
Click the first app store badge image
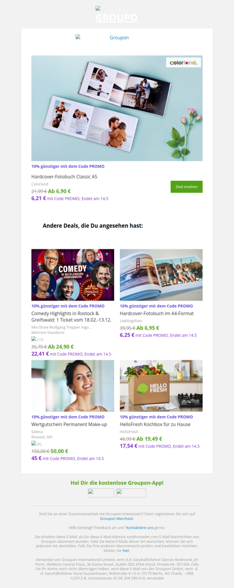coord(101,493)
